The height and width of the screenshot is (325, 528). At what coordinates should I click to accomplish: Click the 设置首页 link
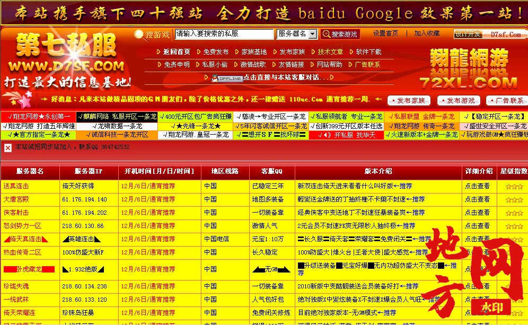385,33
